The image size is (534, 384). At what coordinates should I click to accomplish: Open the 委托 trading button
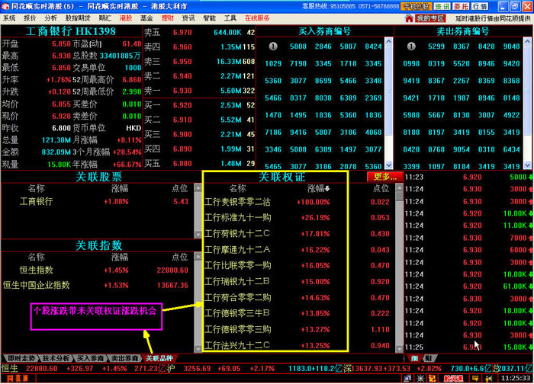pyautogui.click(x=462, y=5)
